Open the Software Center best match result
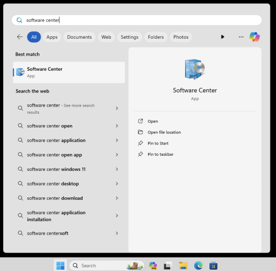The image size is (276, 271). click(69, 72)
